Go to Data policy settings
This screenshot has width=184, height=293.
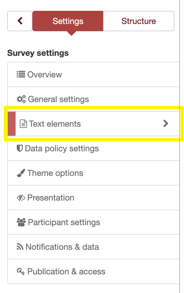[62, 148]
